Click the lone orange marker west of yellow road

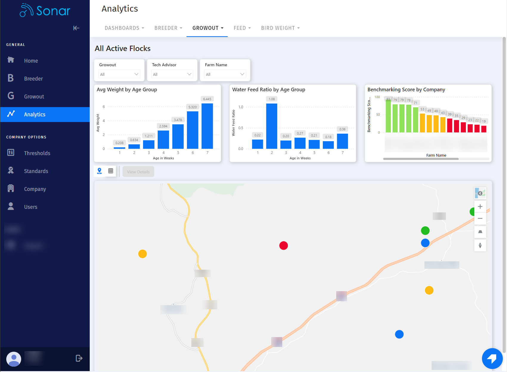click(142, 254)
